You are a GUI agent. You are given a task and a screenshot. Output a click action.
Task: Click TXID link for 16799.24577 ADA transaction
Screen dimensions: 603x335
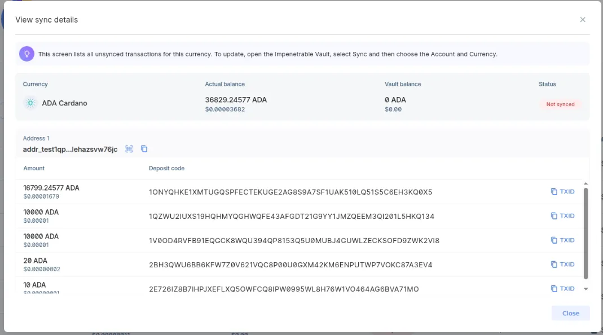pyautogui.click(x=567, y=192)
